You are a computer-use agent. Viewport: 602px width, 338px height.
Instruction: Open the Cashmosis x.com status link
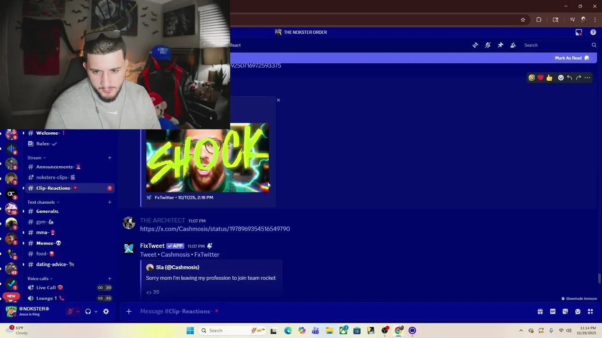click(x=215, y=229)
